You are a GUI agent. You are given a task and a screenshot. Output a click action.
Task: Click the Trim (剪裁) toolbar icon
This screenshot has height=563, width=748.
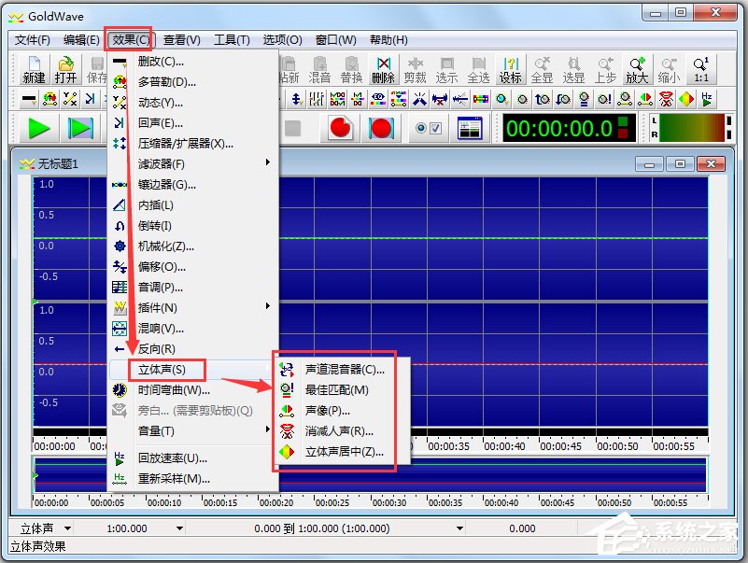(415, 69)
